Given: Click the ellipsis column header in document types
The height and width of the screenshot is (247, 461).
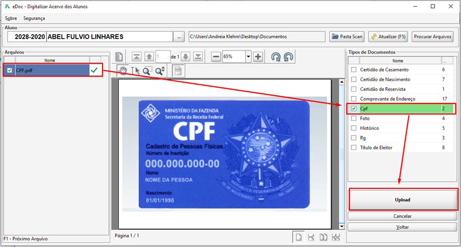Looking at the screenshot, I should 447,61.
